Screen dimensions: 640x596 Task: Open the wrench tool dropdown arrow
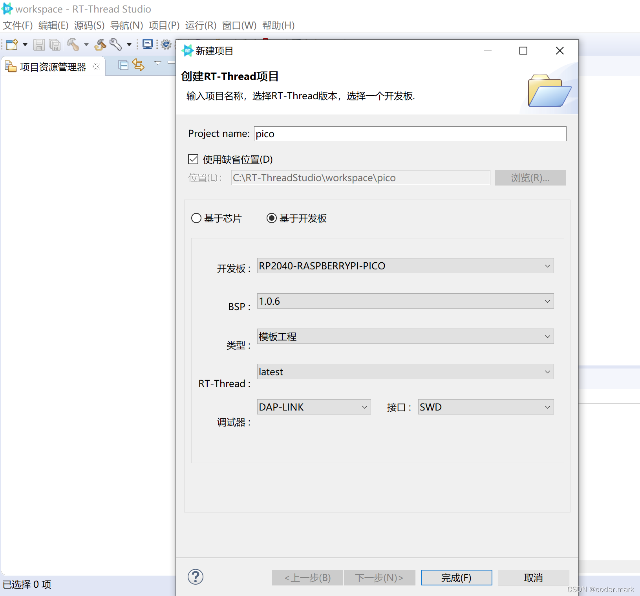[x=129, y=44]
